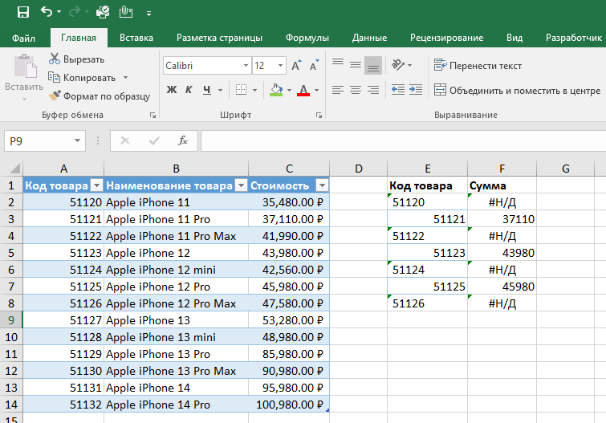Click increase indent icon
The height and width of the screenshot is (423, 606).
click(x=416, y=90)
